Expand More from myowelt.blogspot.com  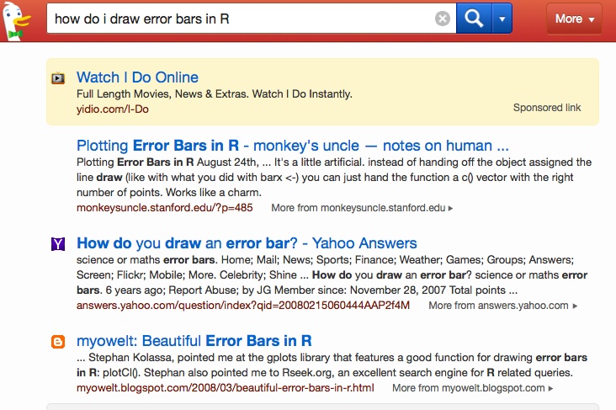coord(472,388)
